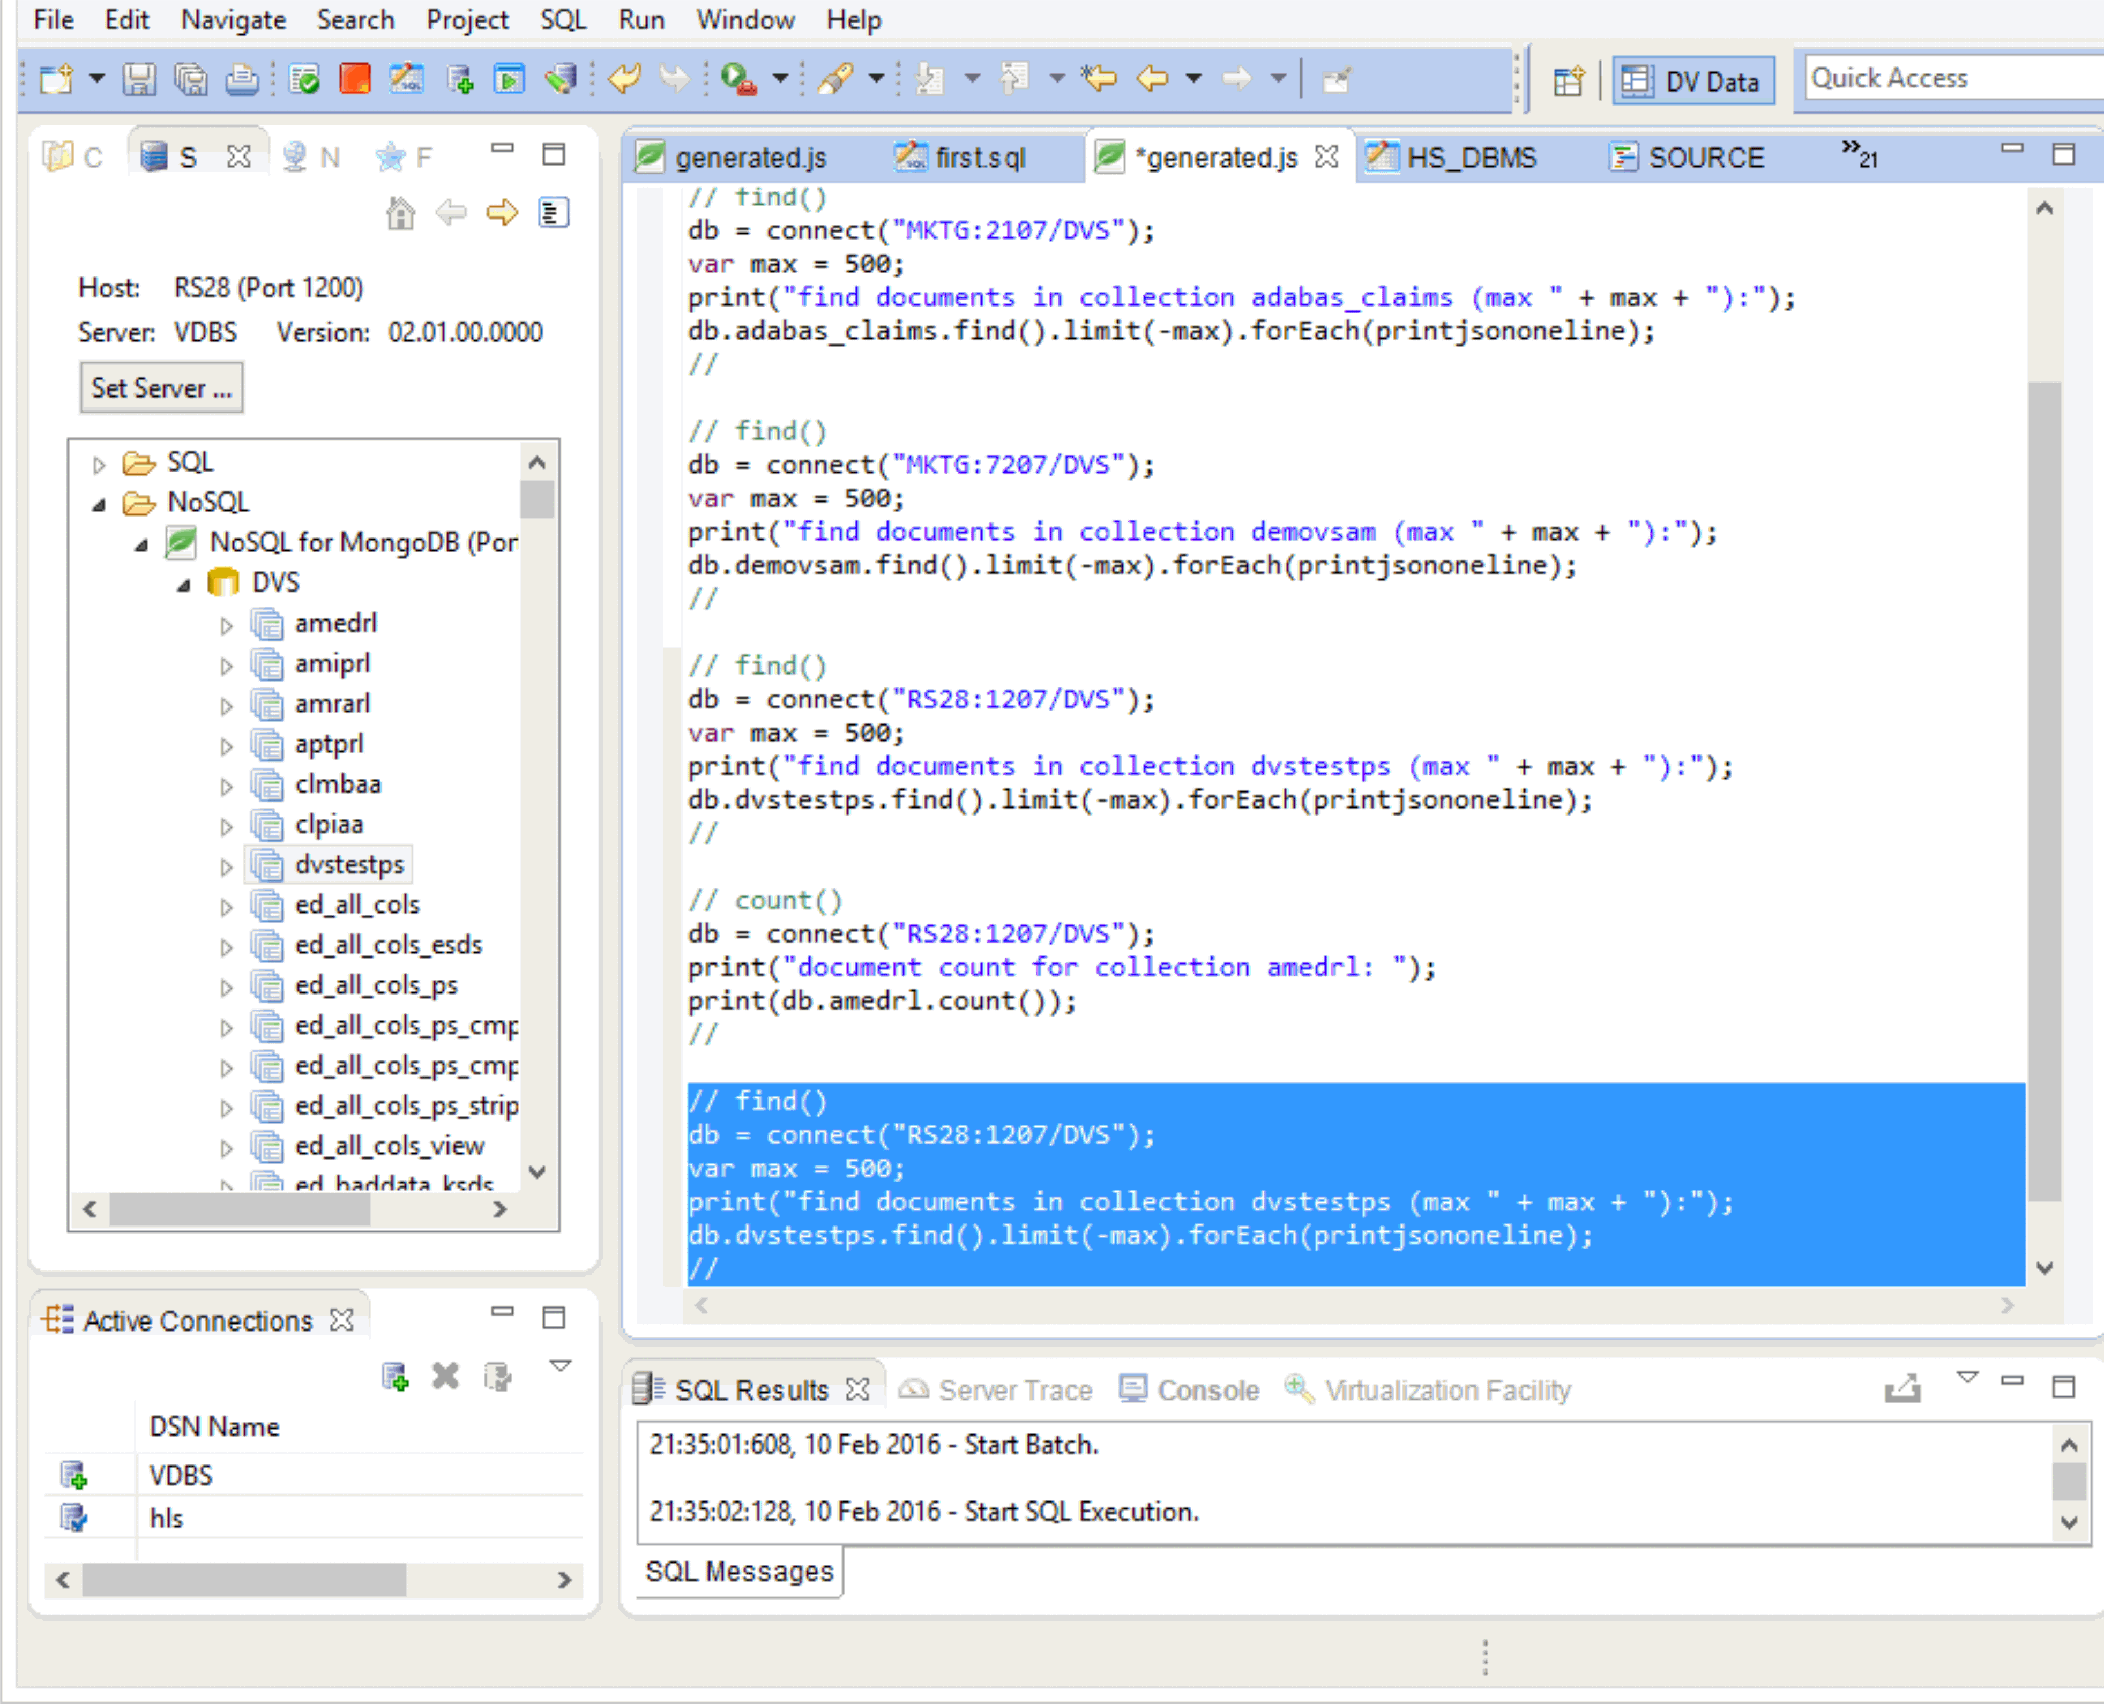Viewport: 2104px width, 1704px height.
Task: Collapse the NoSQL folder node
Action: [99, 504]
